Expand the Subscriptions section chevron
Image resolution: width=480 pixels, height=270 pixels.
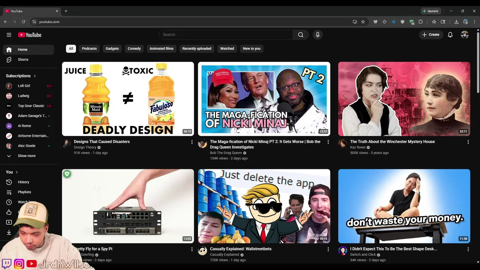[x=35, y=76]
